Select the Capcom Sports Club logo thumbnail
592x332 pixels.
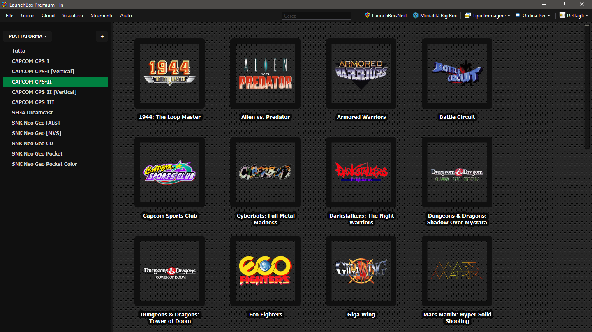coord(170,172)
